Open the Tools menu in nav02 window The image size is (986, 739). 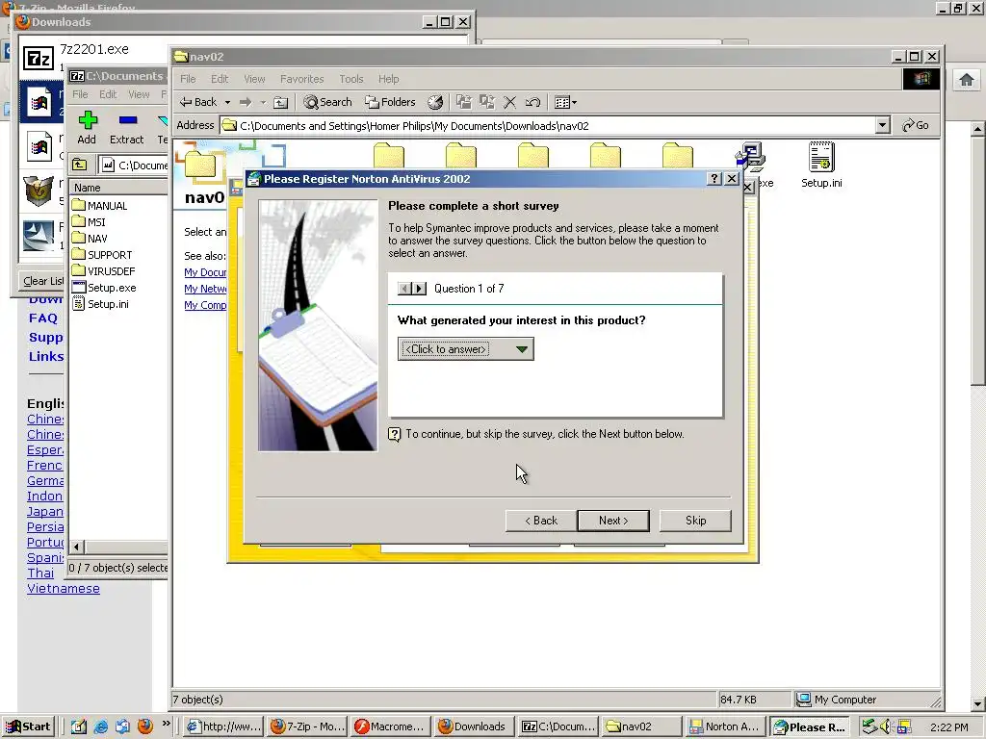pos(350,79)
